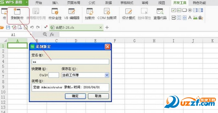Switch to the 审阅 tab
Screen dimensions: 218x113
[x=145, y=3]
